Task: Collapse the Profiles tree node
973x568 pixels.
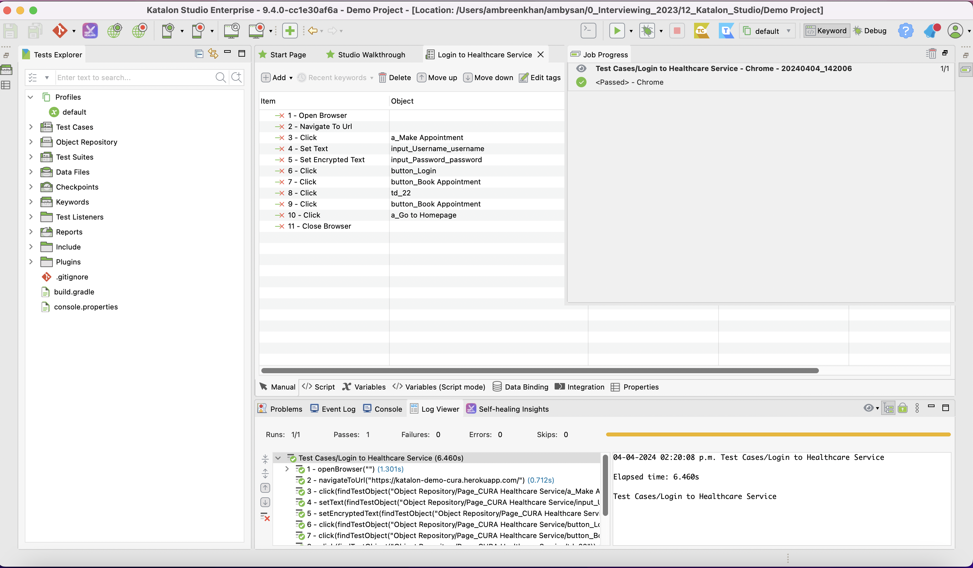Action: [x=31, y=97]
